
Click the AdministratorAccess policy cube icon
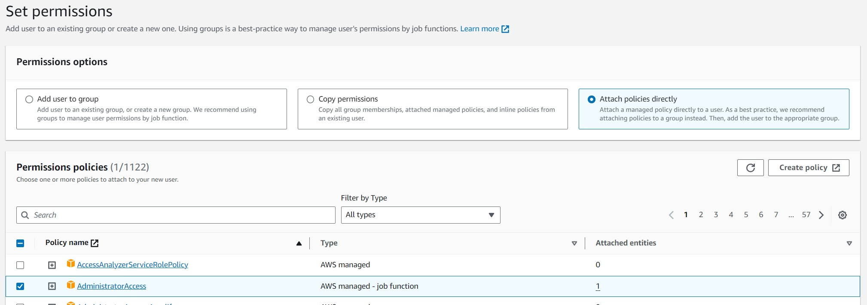[x=71, y=285]
